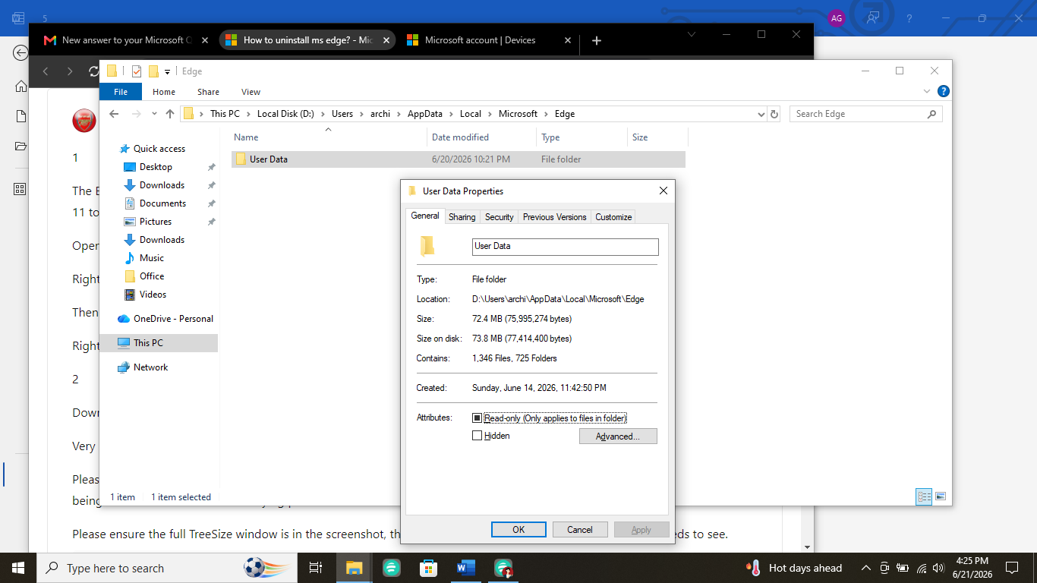Open Customize tab in Properties
The width and height of the screenshot is (1037, 583).
coord(613,217)
